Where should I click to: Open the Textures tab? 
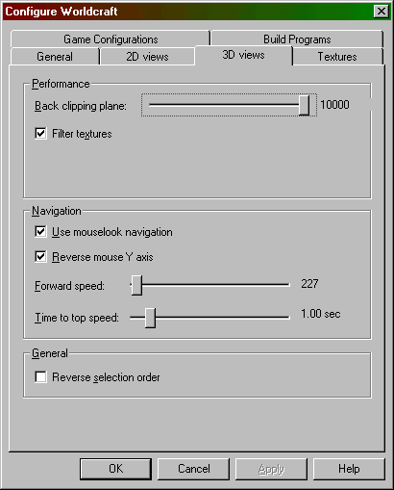click(337, 57)
